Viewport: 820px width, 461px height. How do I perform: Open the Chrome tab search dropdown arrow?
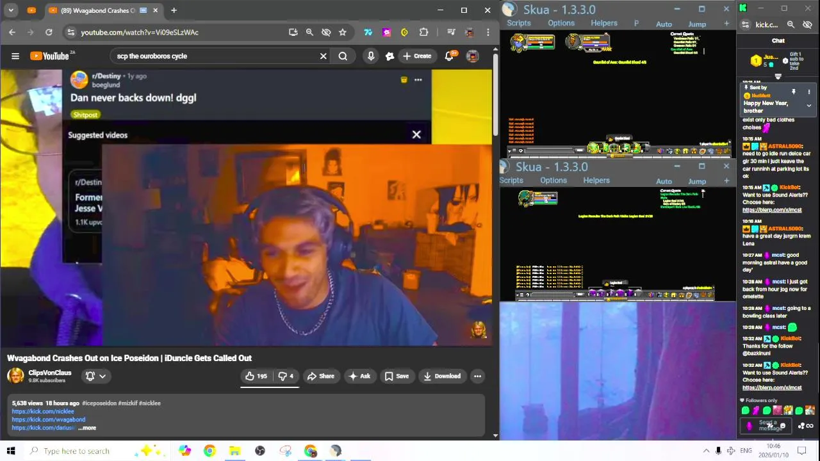point(11,10)
